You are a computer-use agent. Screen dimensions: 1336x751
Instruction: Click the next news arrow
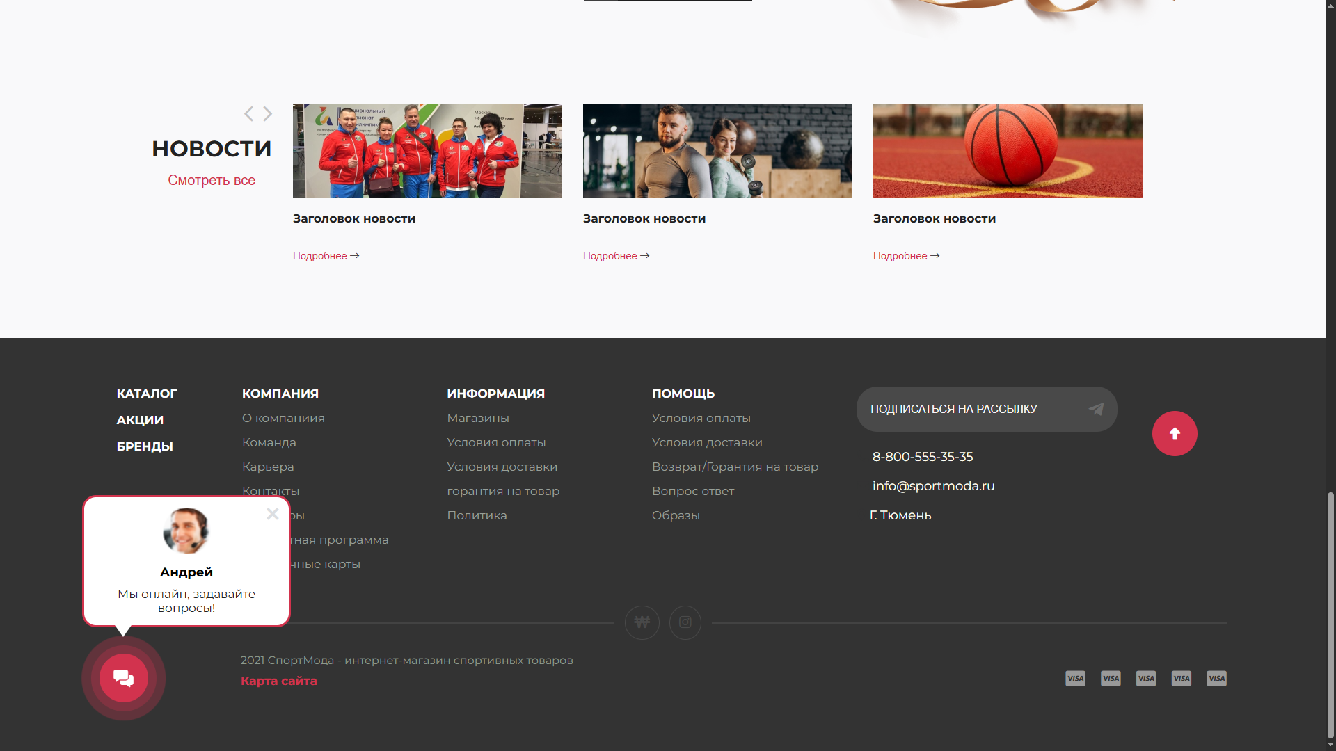(267, 114)
